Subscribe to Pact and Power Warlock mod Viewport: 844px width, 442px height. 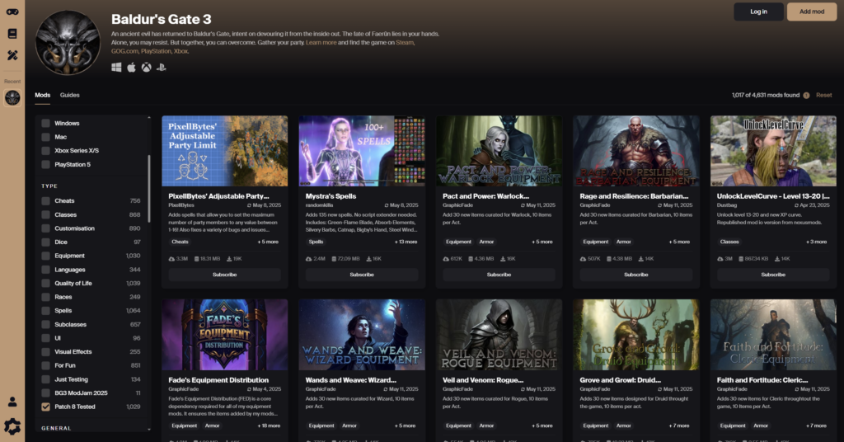pos(499,275)
